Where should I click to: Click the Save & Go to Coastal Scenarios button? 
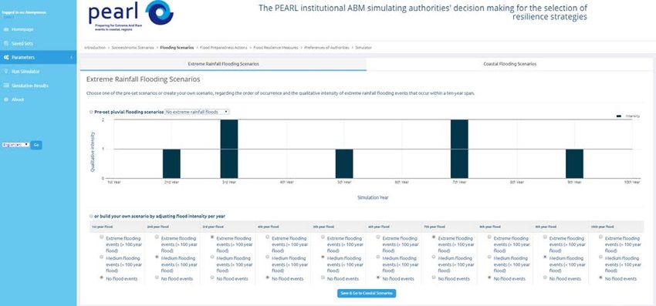coord(367,294)
